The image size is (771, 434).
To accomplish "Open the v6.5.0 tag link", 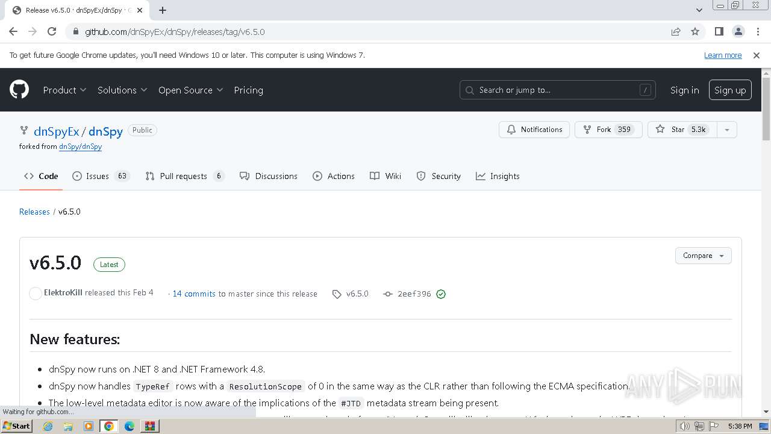I will tap(351, 294).
